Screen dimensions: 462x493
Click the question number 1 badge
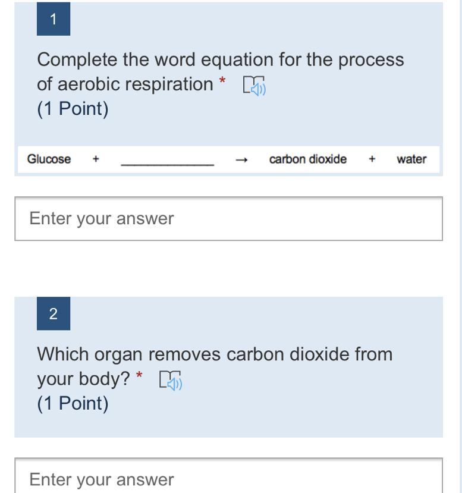click(x=54, y=19)
